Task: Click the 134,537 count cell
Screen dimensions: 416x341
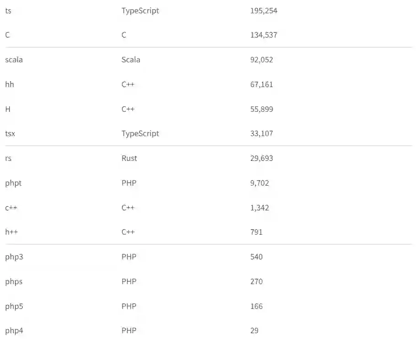Action: (264, 35)
